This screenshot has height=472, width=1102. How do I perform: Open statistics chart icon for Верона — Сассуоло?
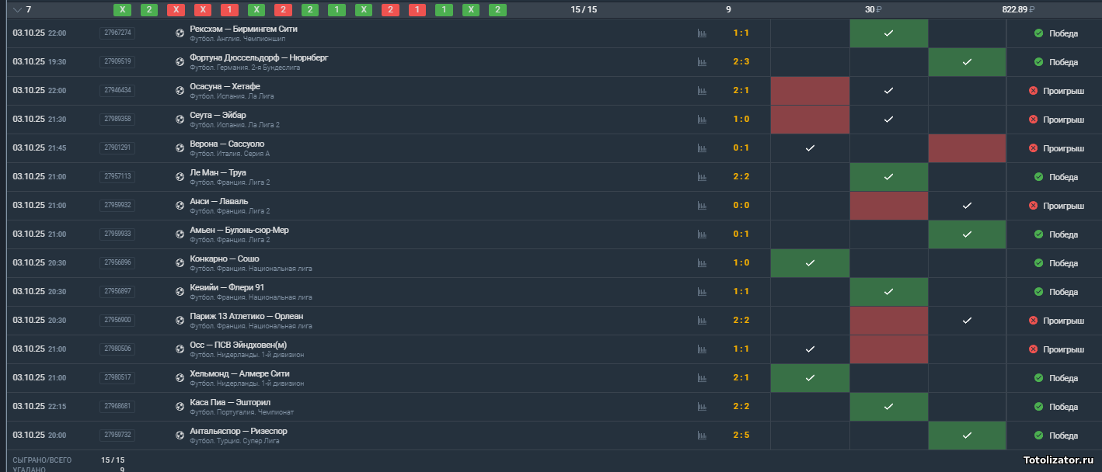point(702,148)
